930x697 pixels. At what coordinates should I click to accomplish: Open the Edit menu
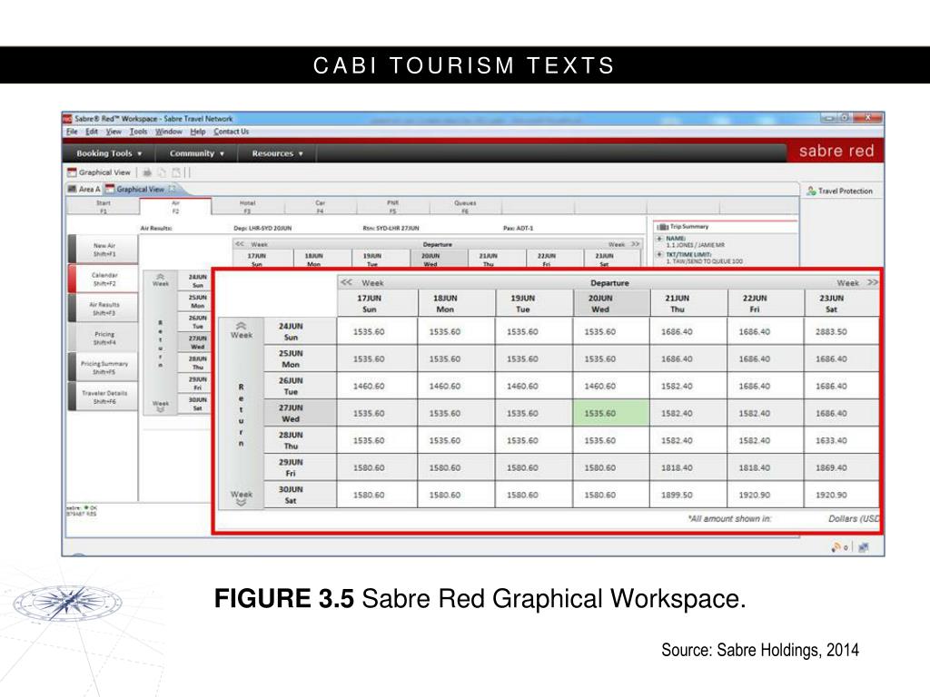(92, 132)
